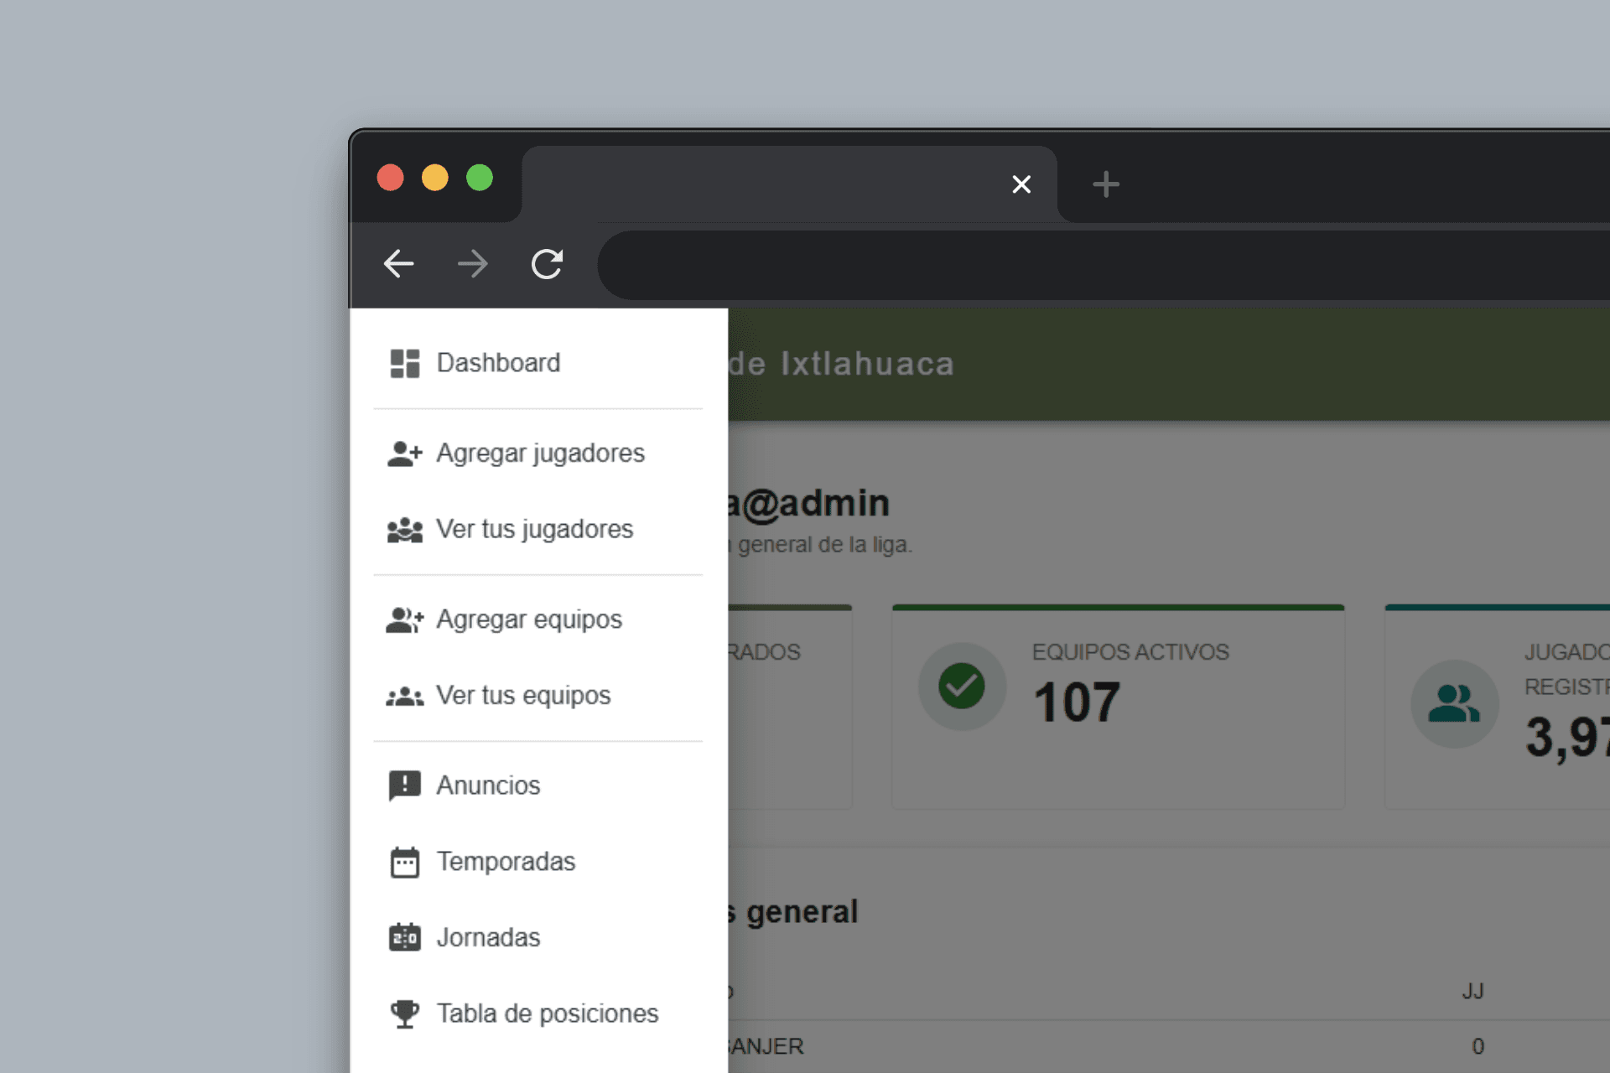Reload the page with the refresh icon
Screen dimensions: 1610x1073
click(x=547, y=264)
